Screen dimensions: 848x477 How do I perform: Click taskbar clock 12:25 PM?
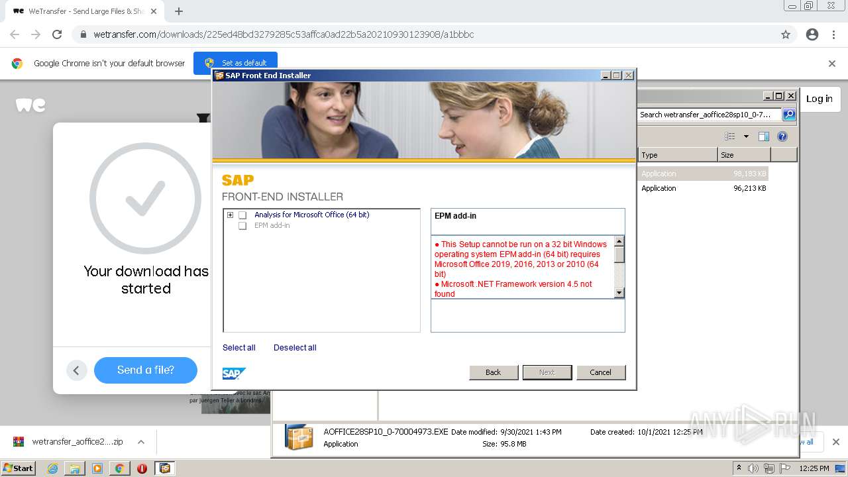pyautogui.click(x=814, y=468)
